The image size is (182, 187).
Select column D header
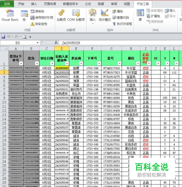62,48
